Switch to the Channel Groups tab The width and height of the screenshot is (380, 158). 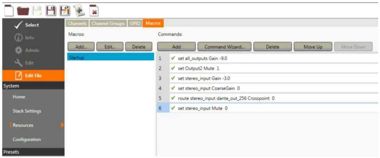108,23
